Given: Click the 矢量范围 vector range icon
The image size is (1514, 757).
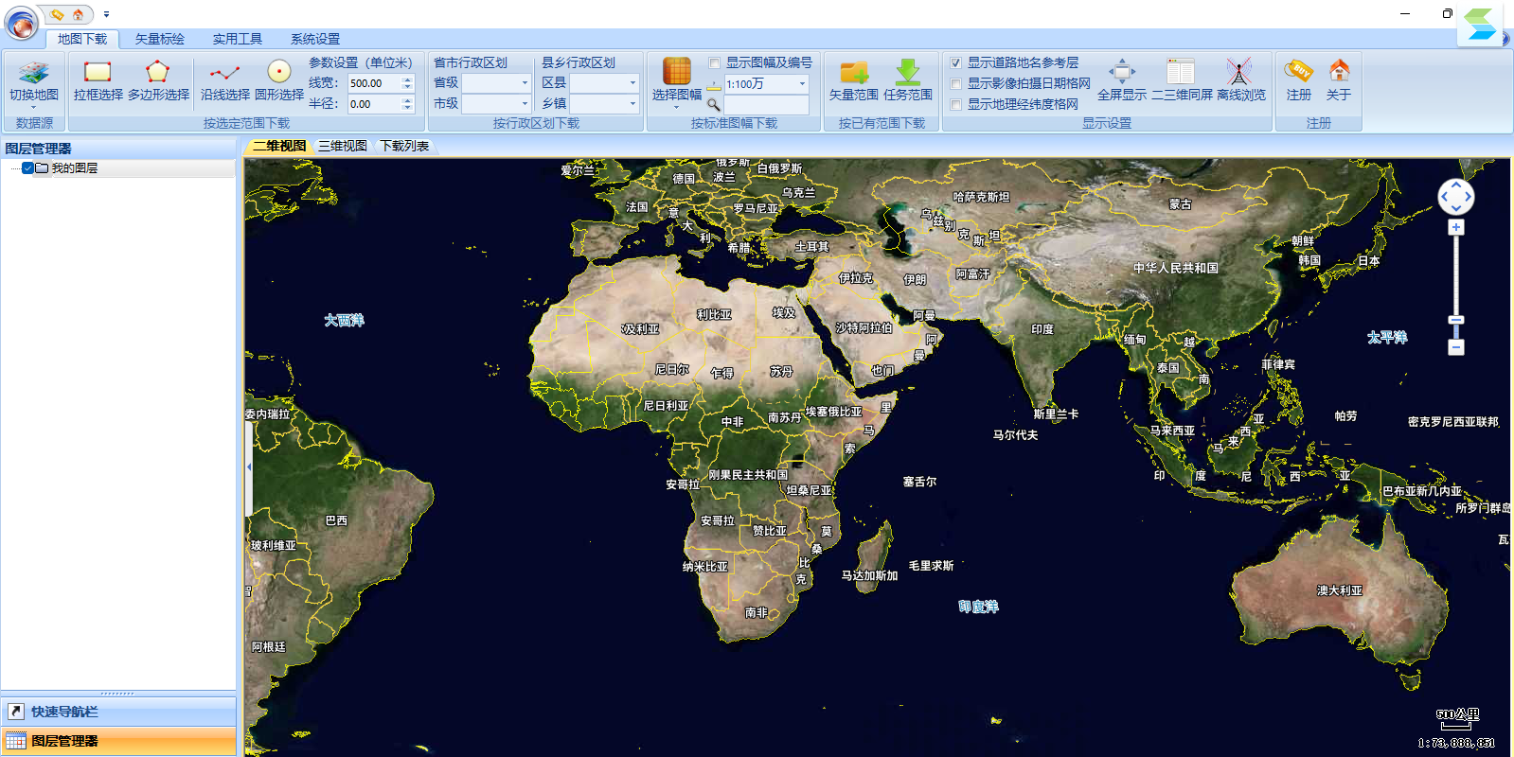Looking at the screenshot, I should 854,81.
